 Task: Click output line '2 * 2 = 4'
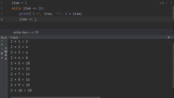[x=19, y=47]
